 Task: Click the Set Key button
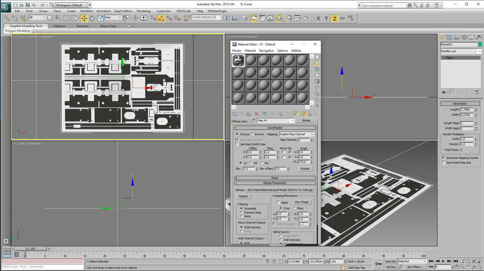tap(391, 266)
